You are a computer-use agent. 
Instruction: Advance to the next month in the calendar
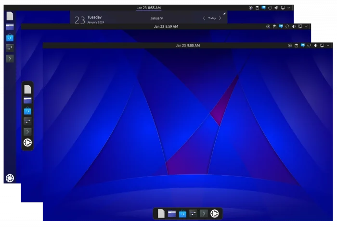tap(220, 18)
